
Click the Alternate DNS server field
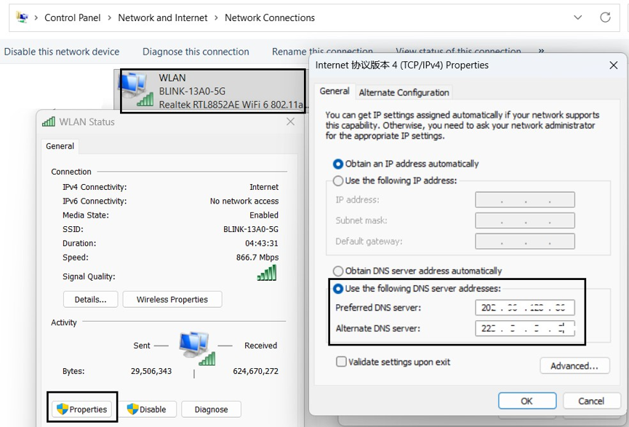pyautogui.click(x=525, y=329)
